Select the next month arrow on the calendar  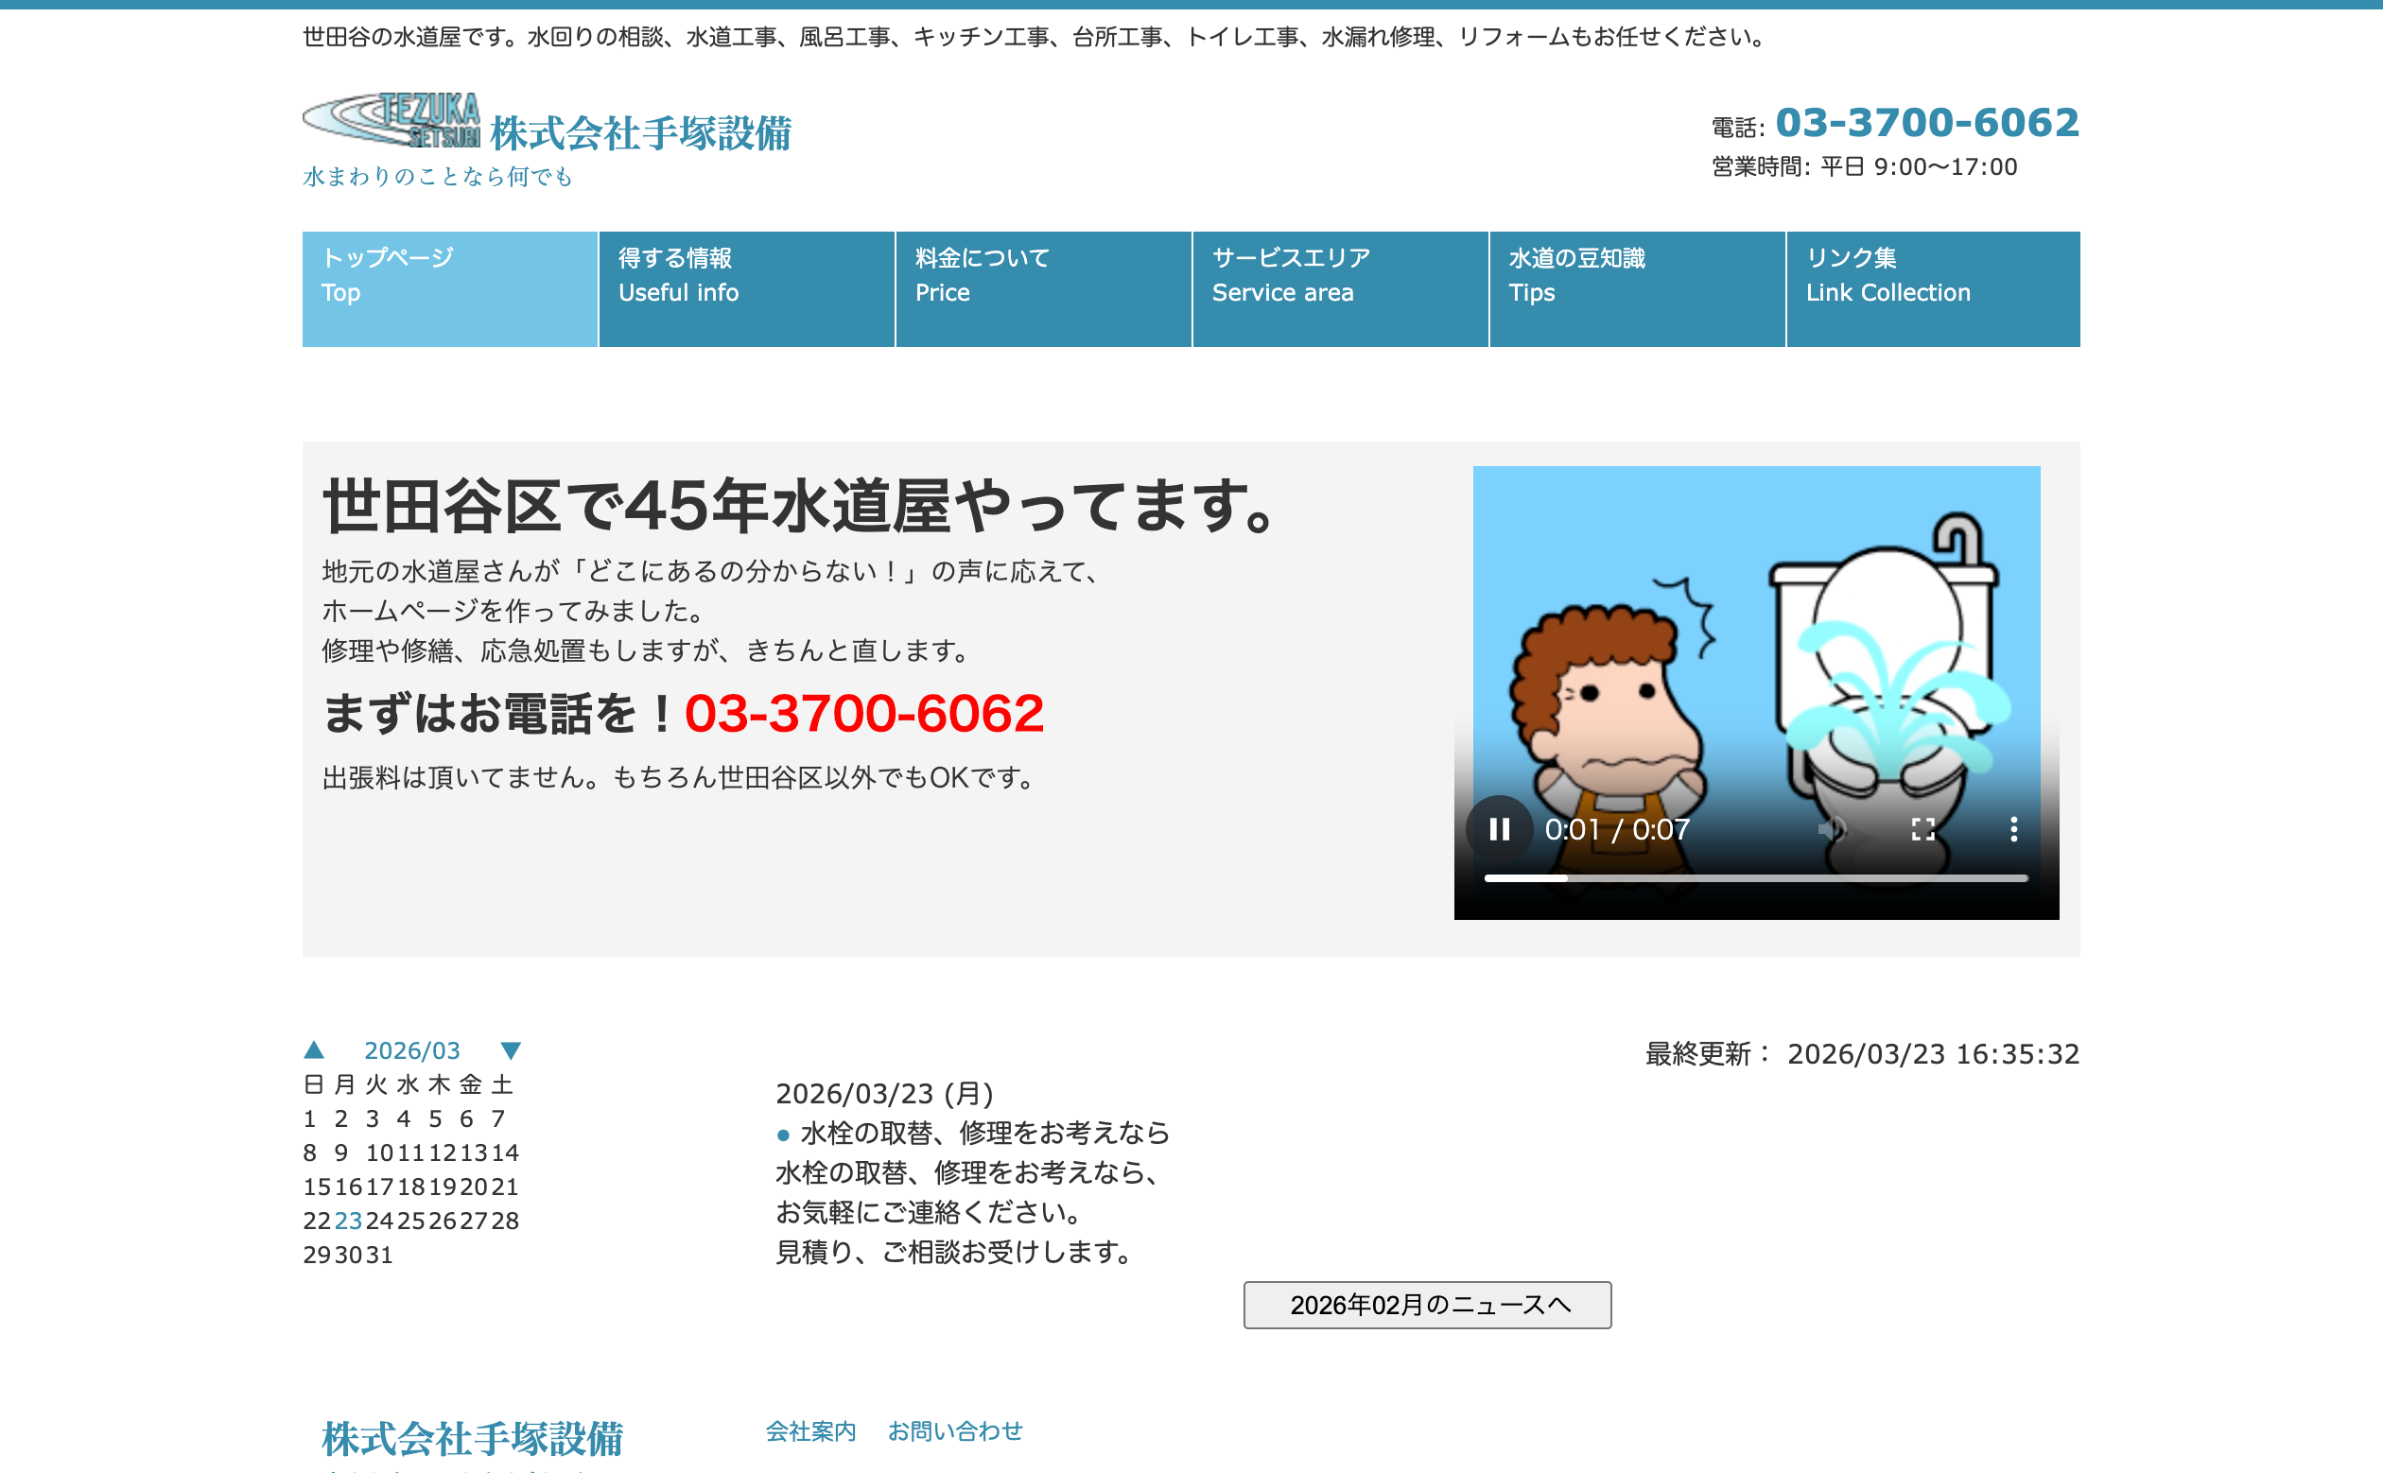point(511,1049)
